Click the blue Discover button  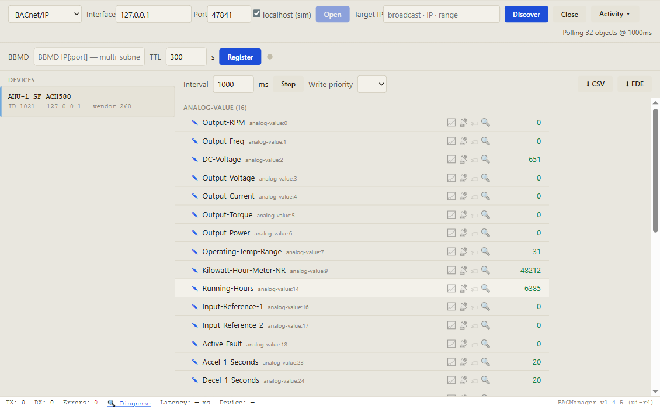click(526, 15)
